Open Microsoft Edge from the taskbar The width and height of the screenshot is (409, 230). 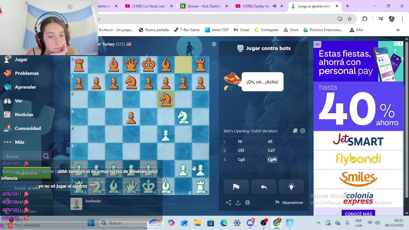pos(224,223)
